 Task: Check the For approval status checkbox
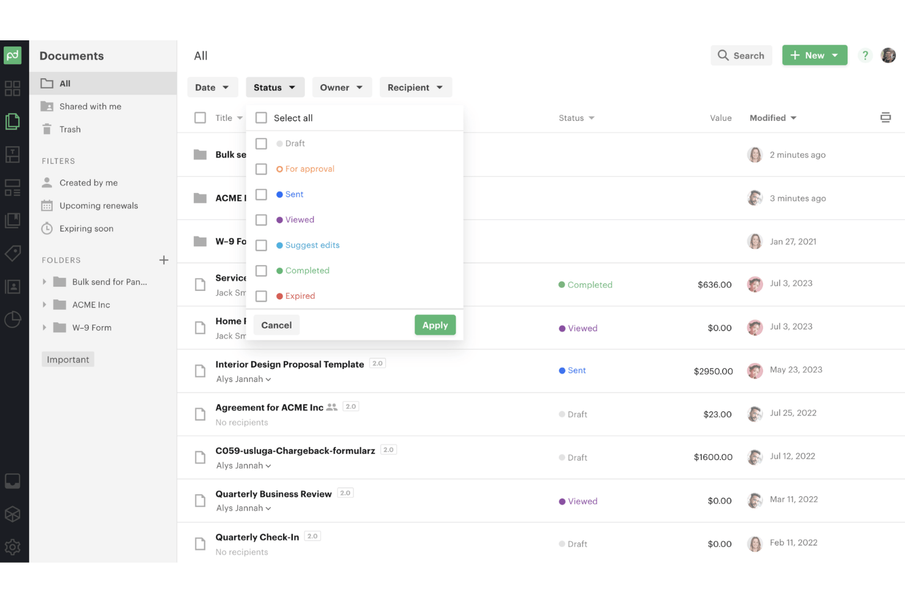[x=261, y=169]
